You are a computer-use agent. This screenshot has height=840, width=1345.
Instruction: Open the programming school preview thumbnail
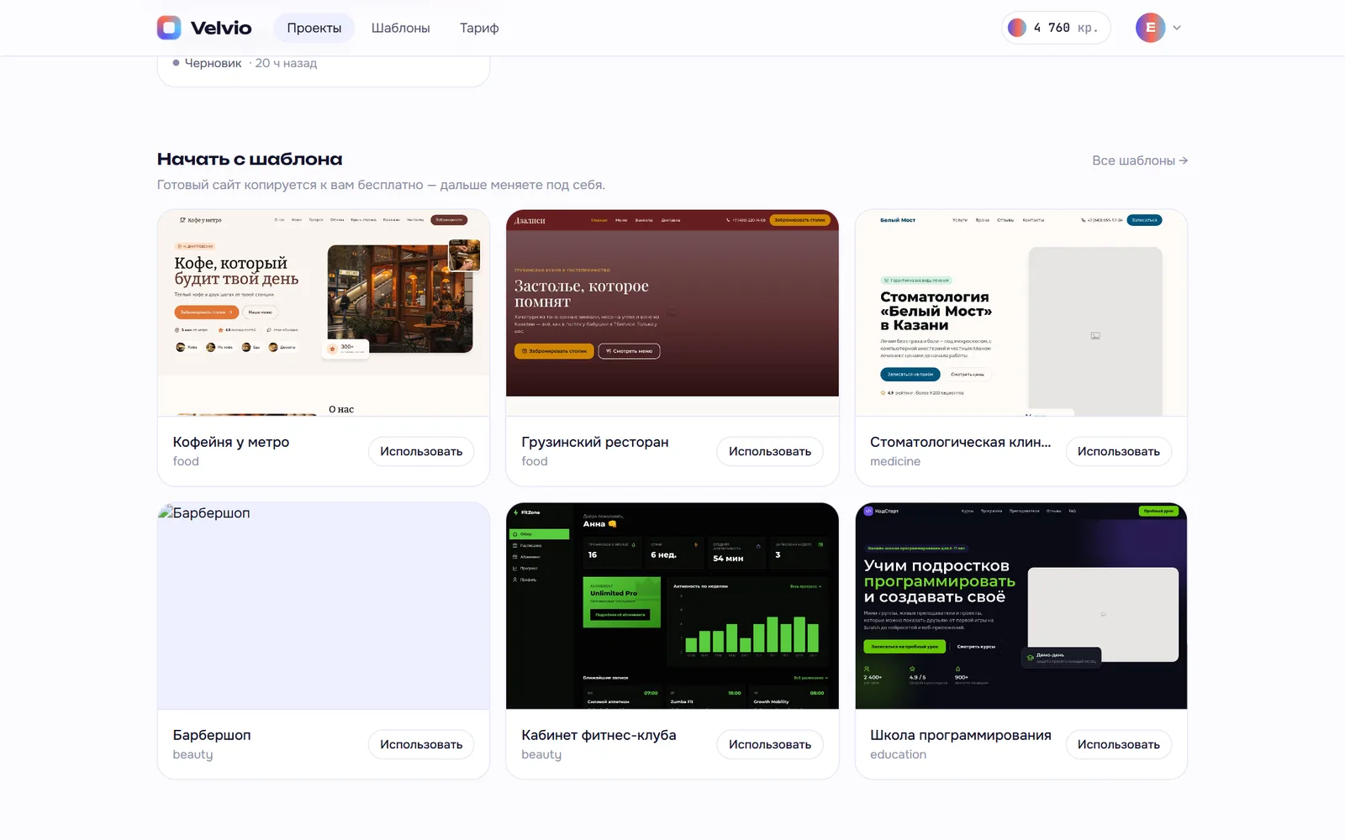tap(1021, 606)
